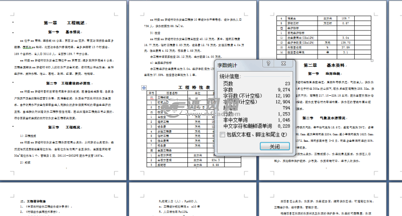Select the 非中文单词 1,046 row
Image resolution: width=402 pixels, height=216 pixels.
[256, 120]
